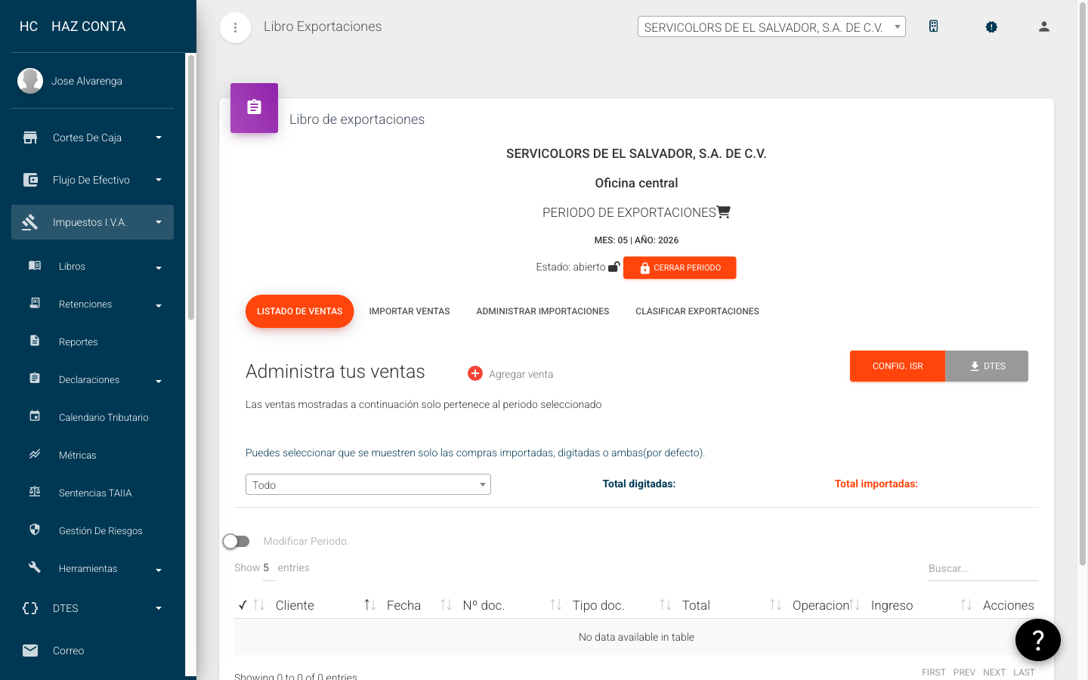This screenshot has height=680, width=1088.
Task: Click the CERRAR PERIODO button
Action: click(x=679, y=267)
